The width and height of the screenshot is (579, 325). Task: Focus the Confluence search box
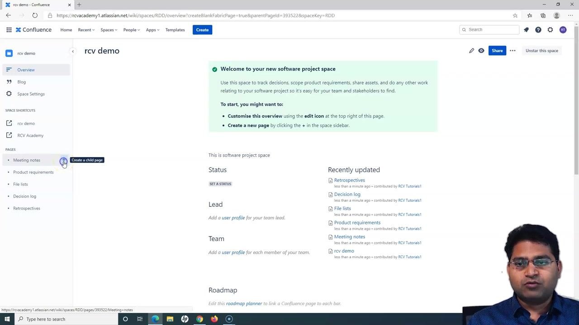[x=489, y=30]
